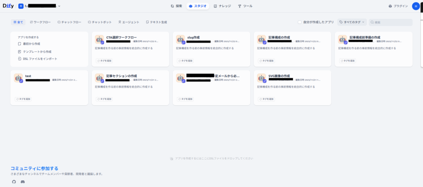Add tag on 記事構成の作成 card

(x=267, y=61)
